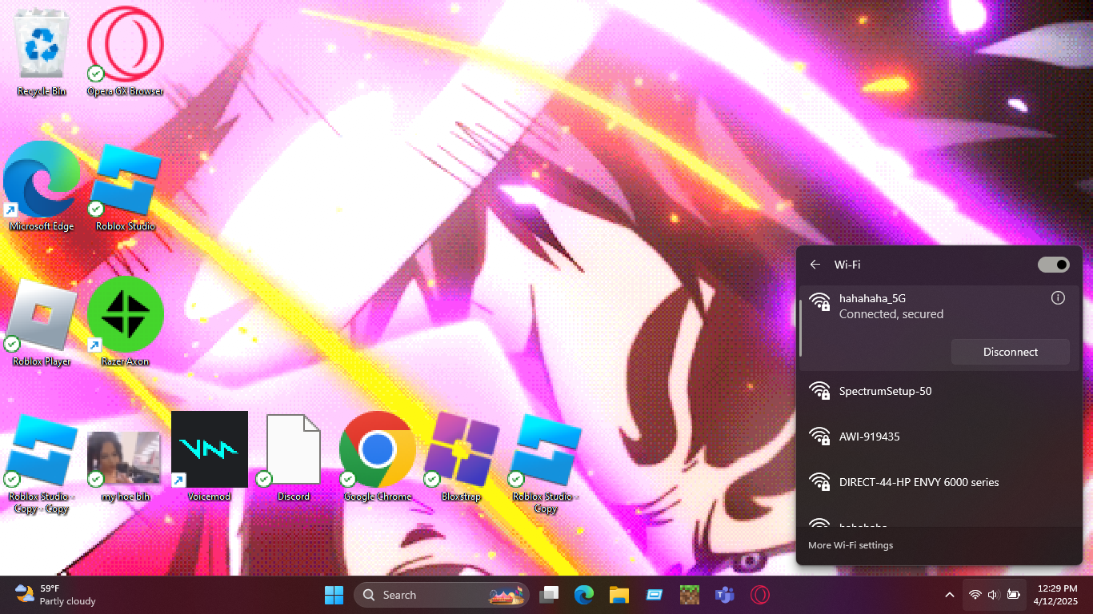The width and height of the screenshot is (1093, 614).
Task: Click the taskbar Search box
Action: [x=442, y=595]
